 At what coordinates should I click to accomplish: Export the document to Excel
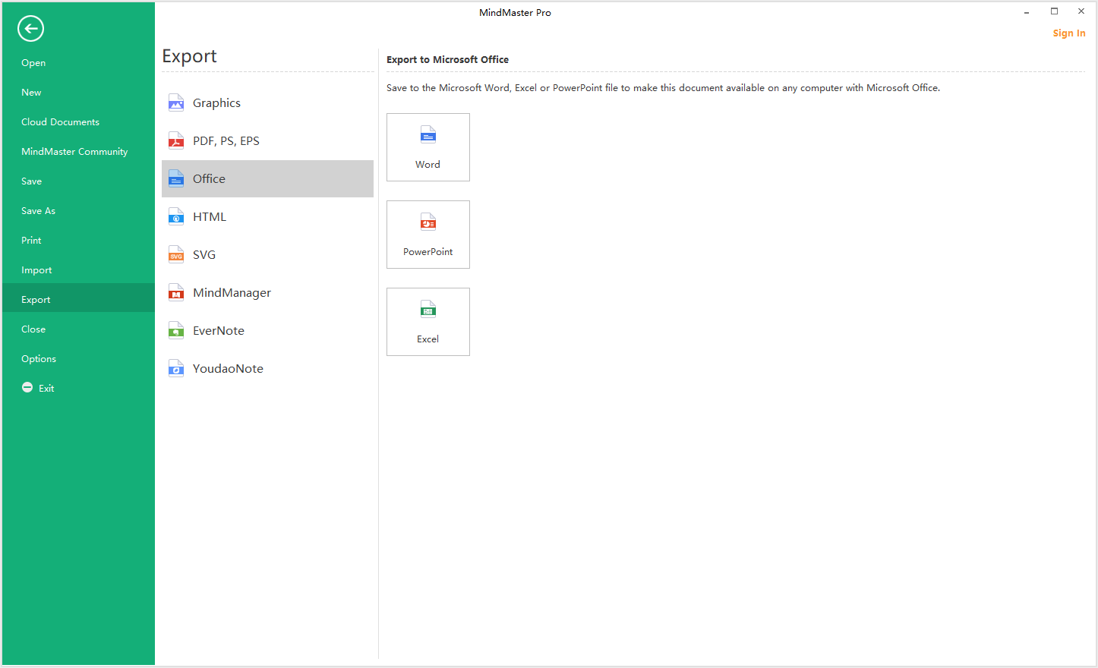(428, 322)
